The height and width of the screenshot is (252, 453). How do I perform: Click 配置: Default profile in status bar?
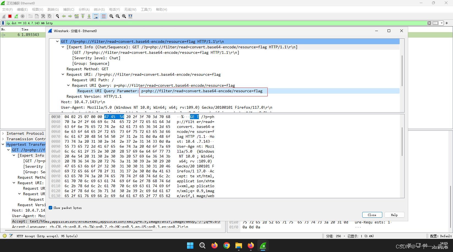[x=441, y=236]
